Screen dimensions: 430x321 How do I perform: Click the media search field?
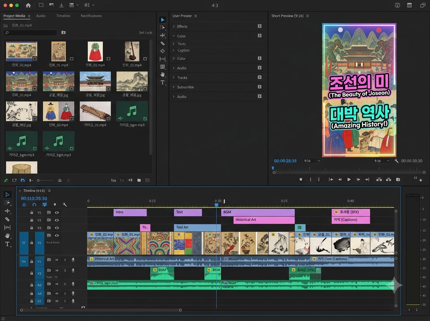point(30,33)
